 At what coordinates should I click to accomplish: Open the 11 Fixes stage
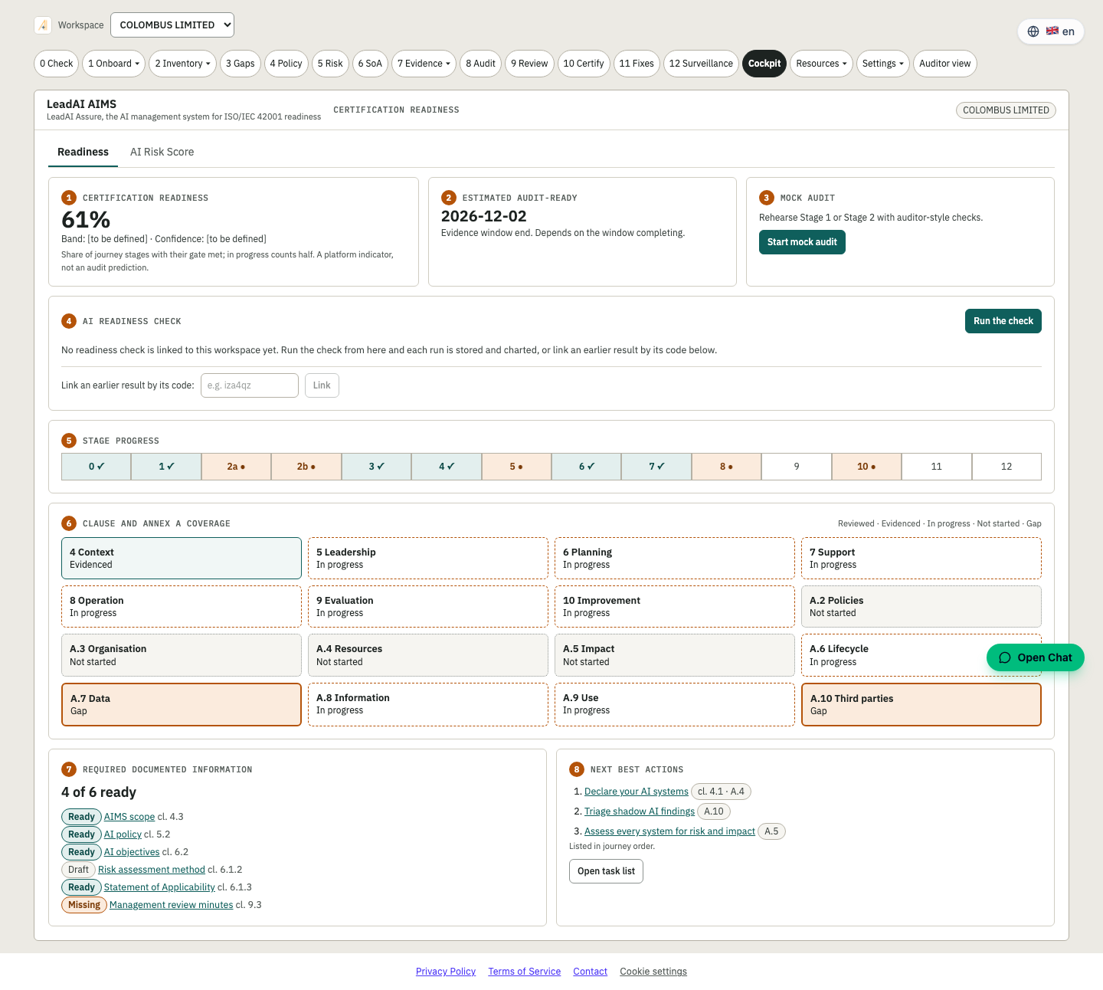(637, 64)
